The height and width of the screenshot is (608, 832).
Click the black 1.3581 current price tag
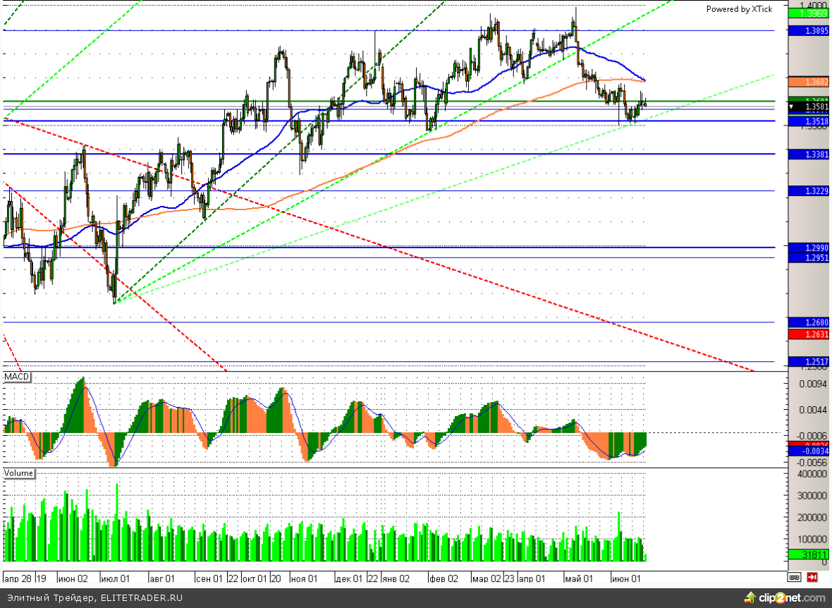(x=809, y=107)
